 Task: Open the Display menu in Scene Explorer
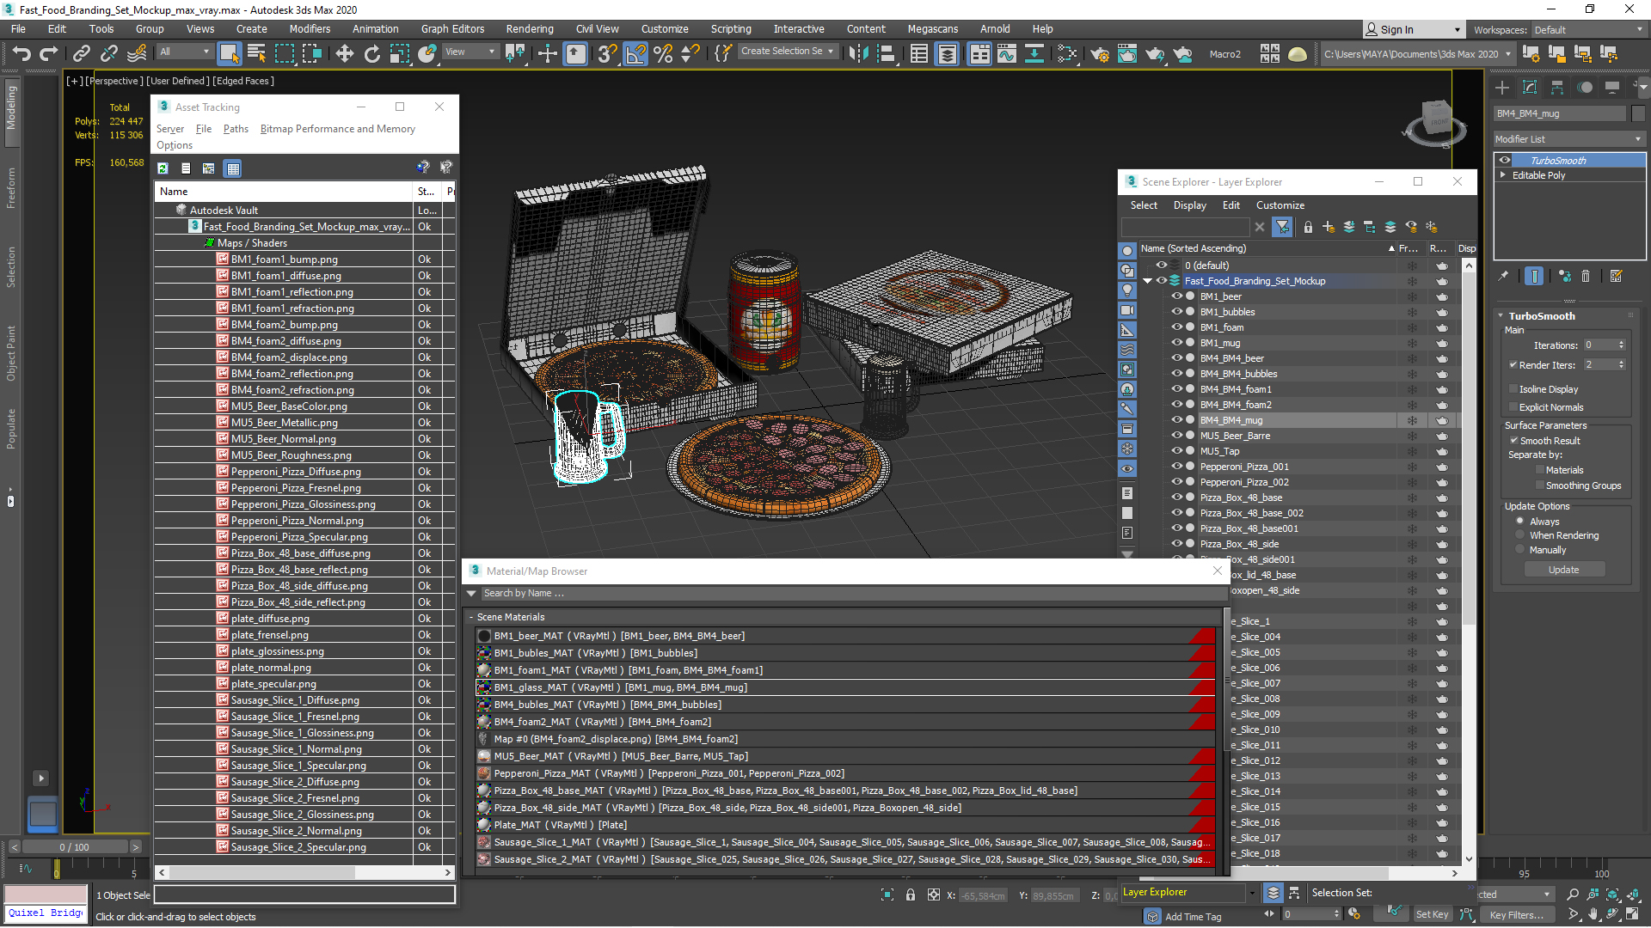[1189, 205]
